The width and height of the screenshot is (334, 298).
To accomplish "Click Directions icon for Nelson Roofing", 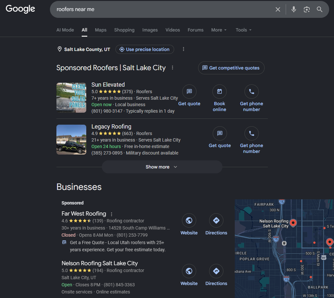I will [216, 271].
